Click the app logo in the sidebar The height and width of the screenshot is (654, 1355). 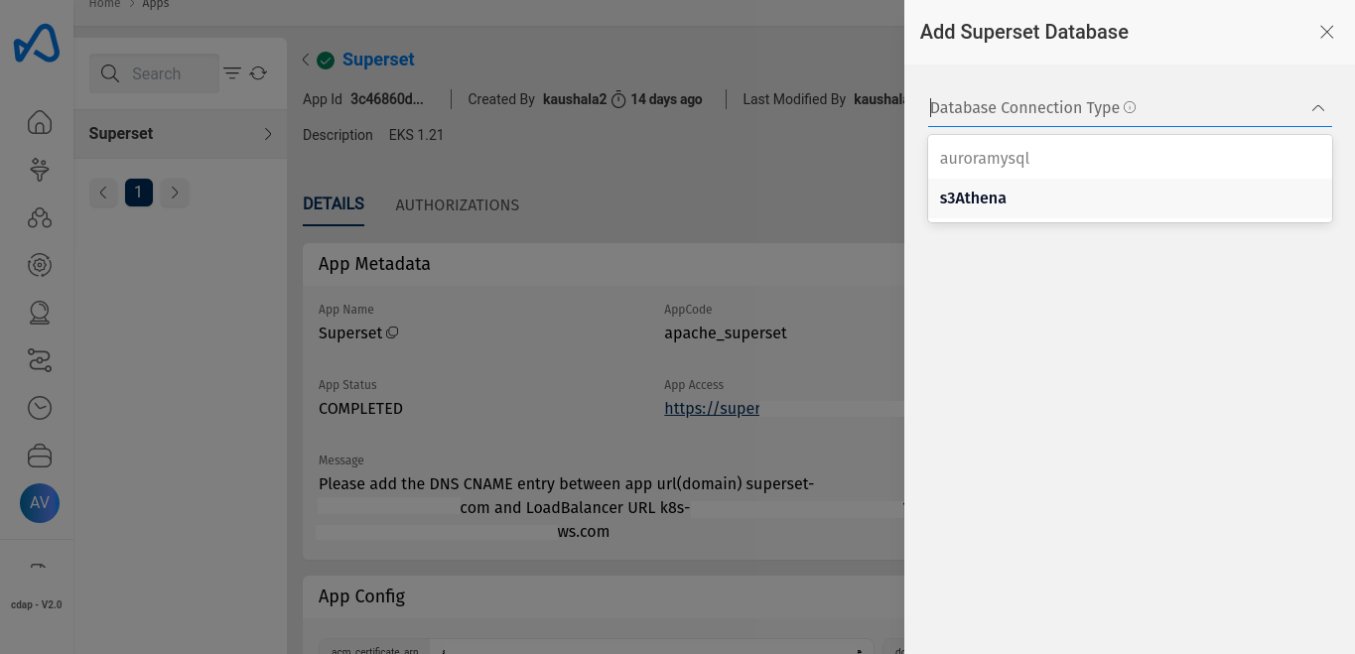pyautogui.click(x=37, y=44)
